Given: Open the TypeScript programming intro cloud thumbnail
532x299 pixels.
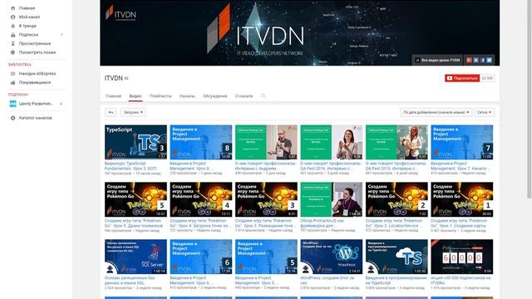Looking at the screenshot, I should pyautogui.click(x=397, y=257).
